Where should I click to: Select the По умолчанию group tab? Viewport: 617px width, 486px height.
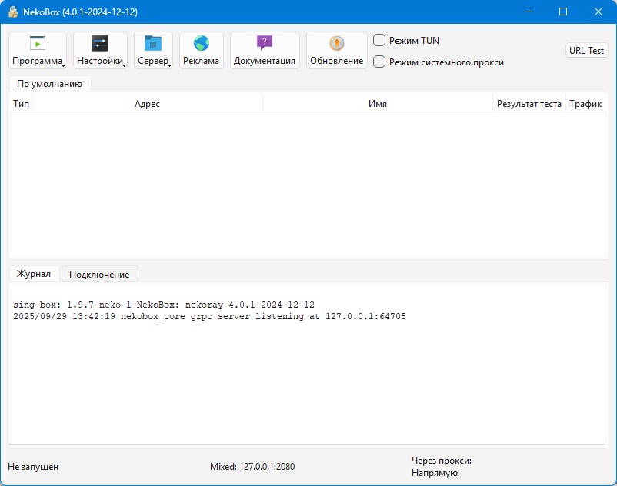coord(49,84)
